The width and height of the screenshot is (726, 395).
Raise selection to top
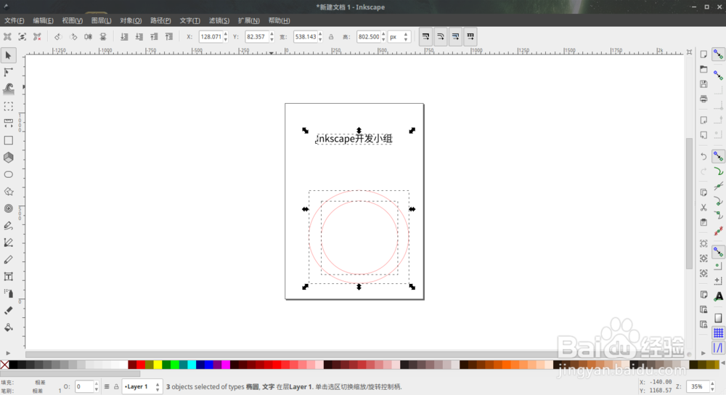tap(169, 36)
